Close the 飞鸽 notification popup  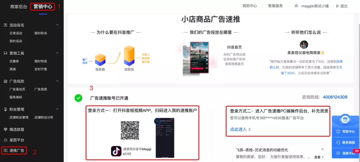(323, 149)
